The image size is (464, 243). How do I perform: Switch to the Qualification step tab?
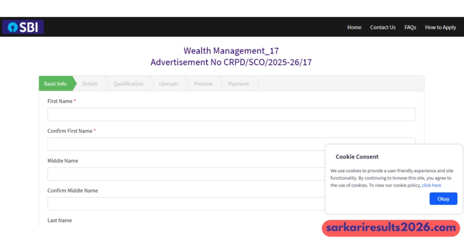128,84
